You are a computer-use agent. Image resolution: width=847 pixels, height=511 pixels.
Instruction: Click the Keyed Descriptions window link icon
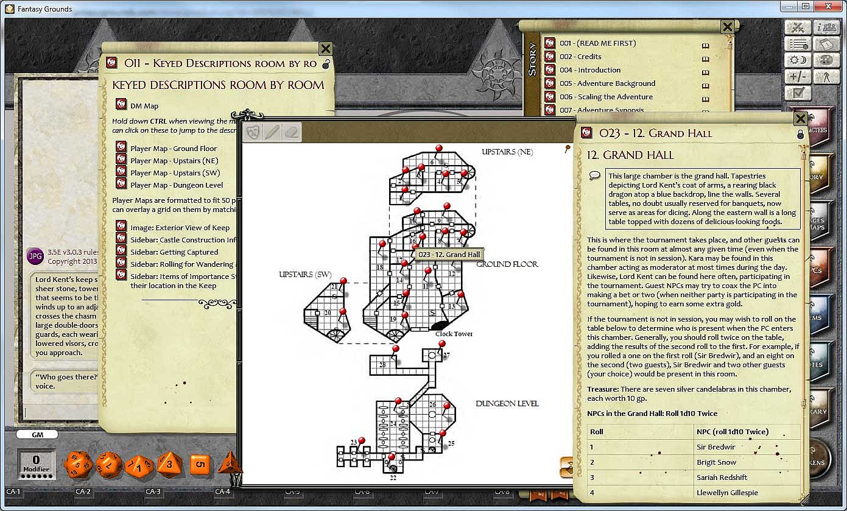pos(111,63)
